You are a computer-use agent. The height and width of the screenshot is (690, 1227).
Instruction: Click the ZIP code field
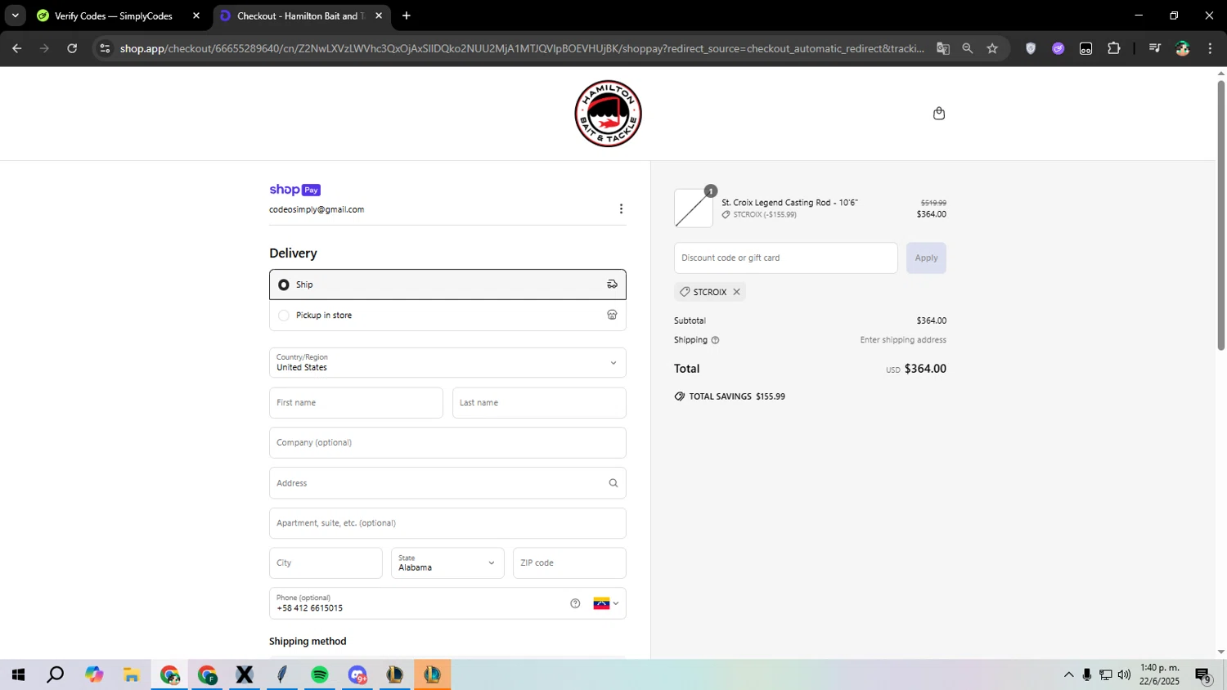569,563
